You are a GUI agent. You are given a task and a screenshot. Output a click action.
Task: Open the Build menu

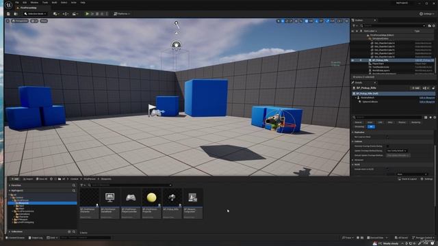click(55, 3)
